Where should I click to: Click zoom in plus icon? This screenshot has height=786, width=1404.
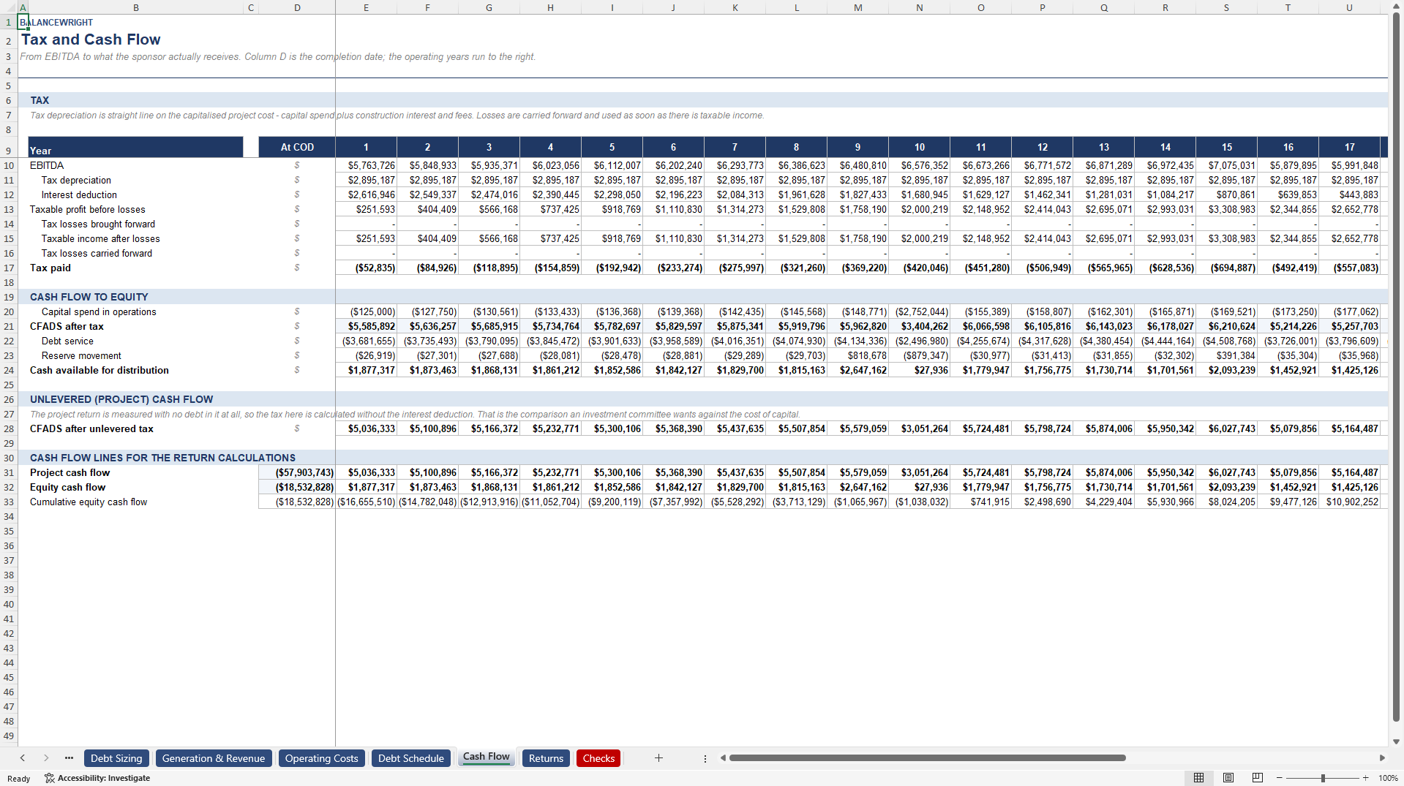(x=1365, y=778)
